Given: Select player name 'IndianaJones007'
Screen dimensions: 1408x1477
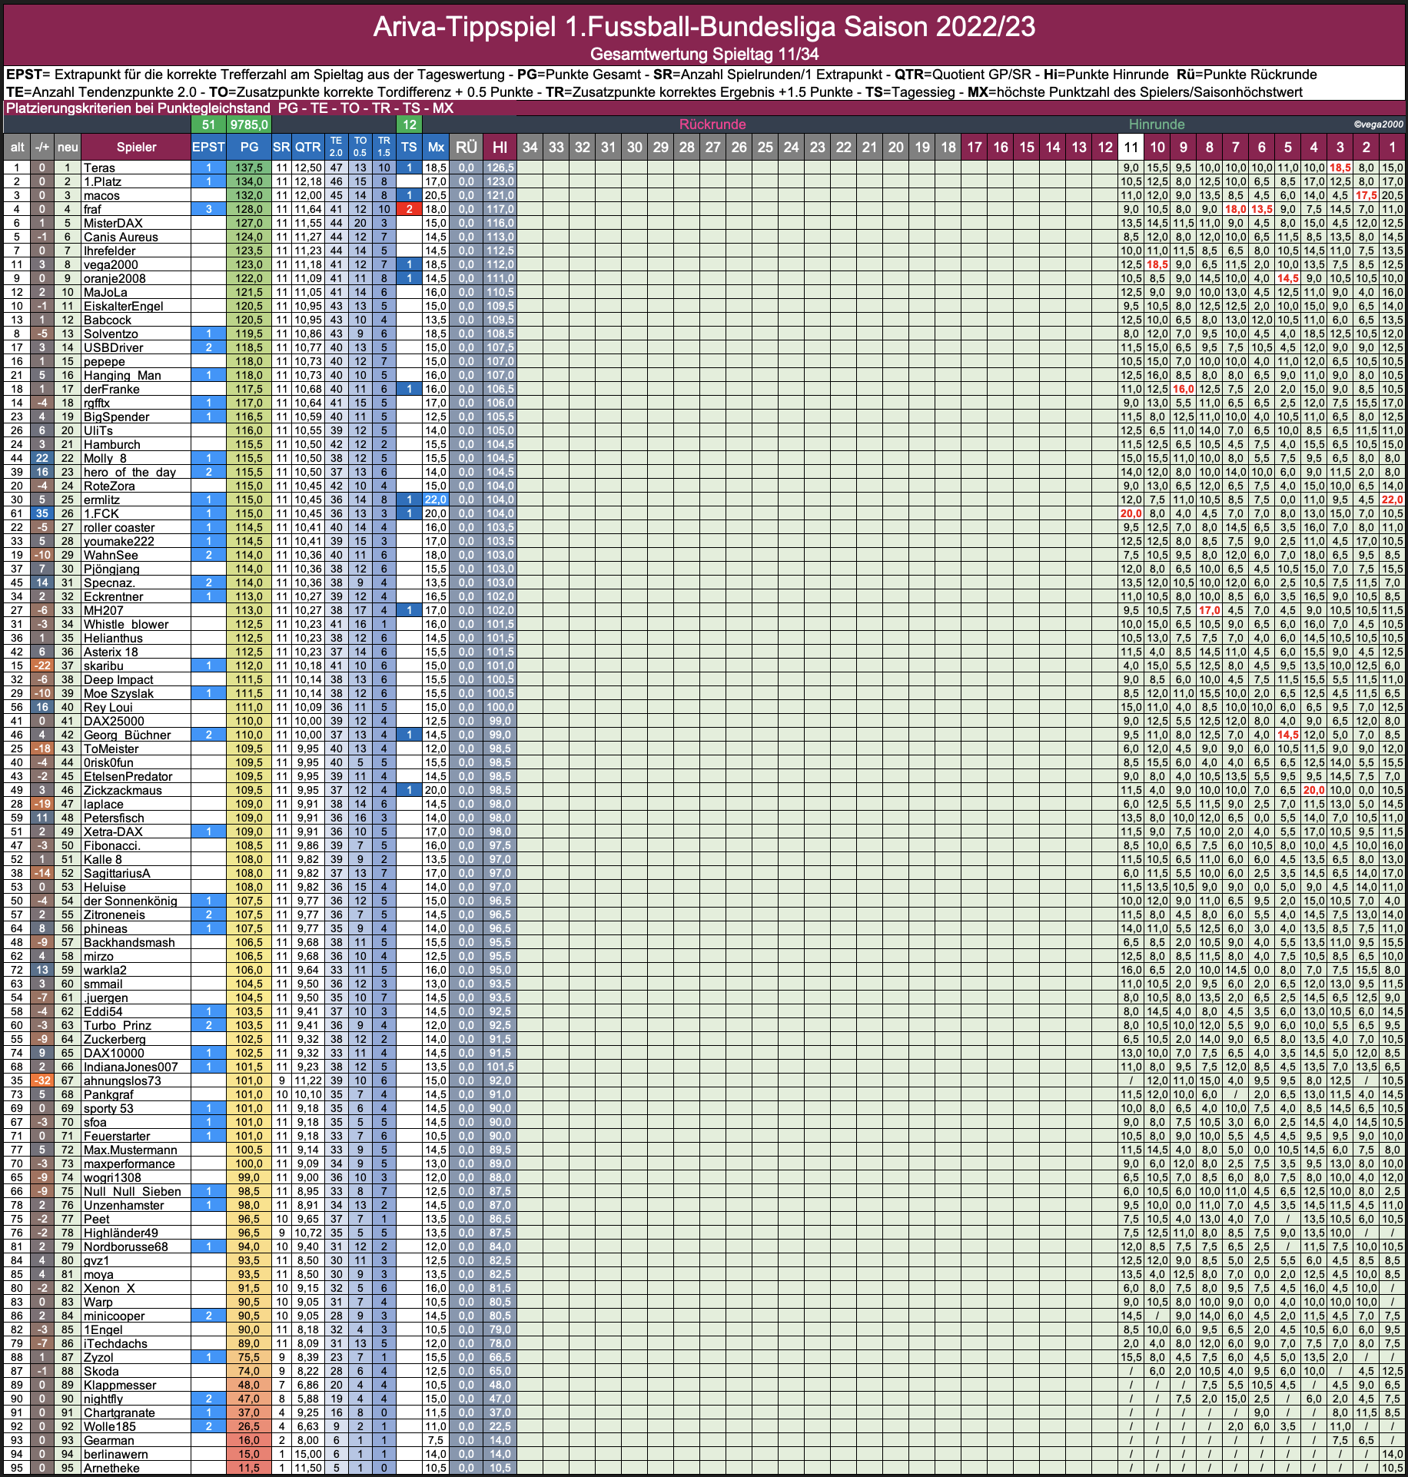Looking at the screenshot, I should pyautogui.click(x=131, y=1067).
